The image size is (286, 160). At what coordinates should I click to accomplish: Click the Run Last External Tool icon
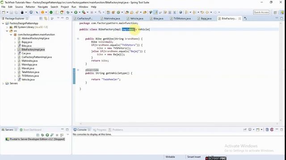pyautogui.click(x=84, y=12)
